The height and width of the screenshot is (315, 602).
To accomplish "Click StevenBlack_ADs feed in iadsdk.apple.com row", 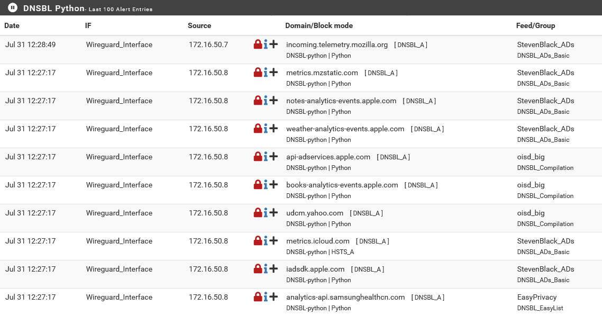I will [545, 269].
